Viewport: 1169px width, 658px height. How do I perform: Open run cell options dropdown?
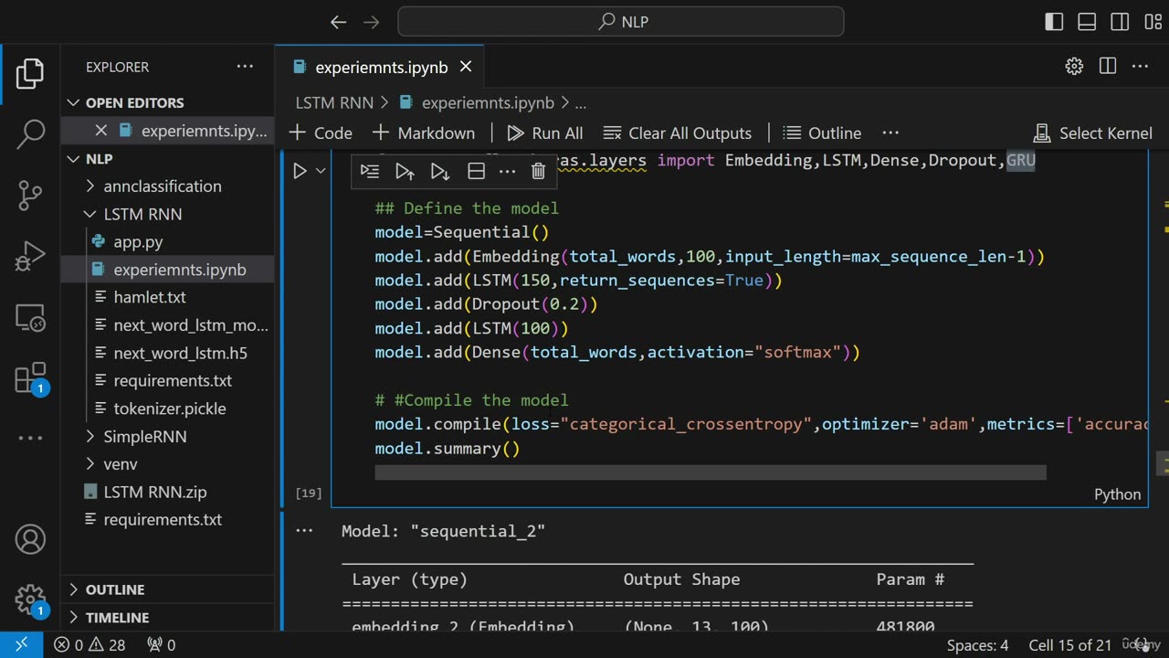321,171
